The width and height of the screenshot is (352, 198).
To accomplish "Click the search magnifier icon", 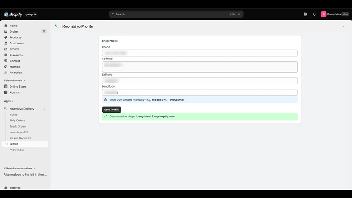I will [113, 14].
